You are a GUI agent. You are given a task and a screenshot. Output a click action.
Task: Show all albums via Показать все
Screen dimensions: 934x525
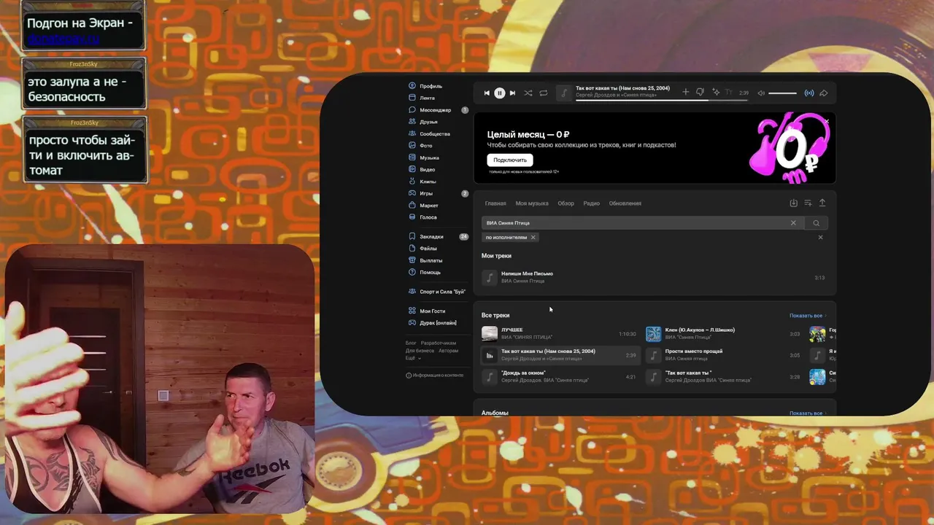(x=808, y=413)
